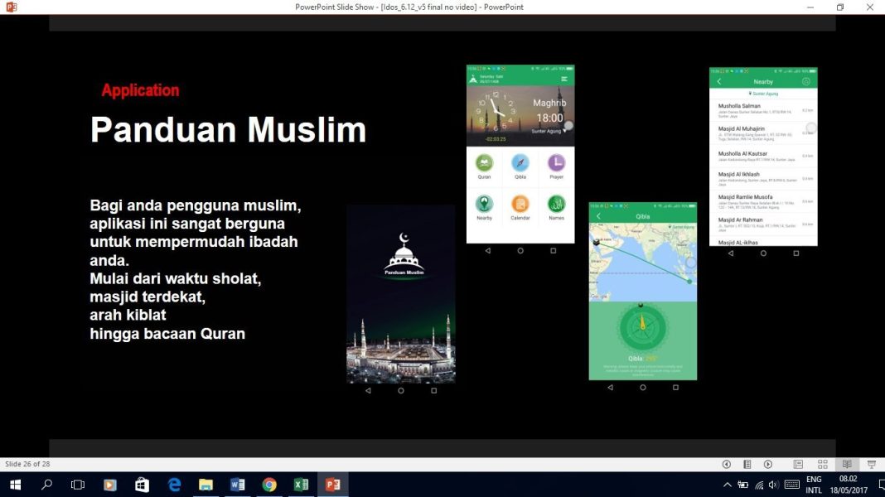Screen dimensions: 885x497
Task: Click the ENG INTL language indicator
Action: pos(814,485)
